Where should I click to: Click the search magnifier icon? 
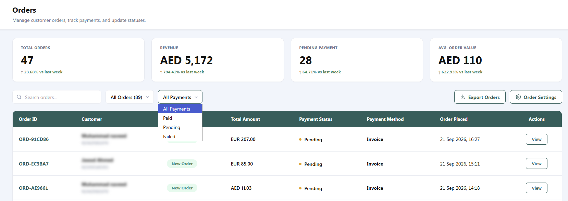pos(19,97)
